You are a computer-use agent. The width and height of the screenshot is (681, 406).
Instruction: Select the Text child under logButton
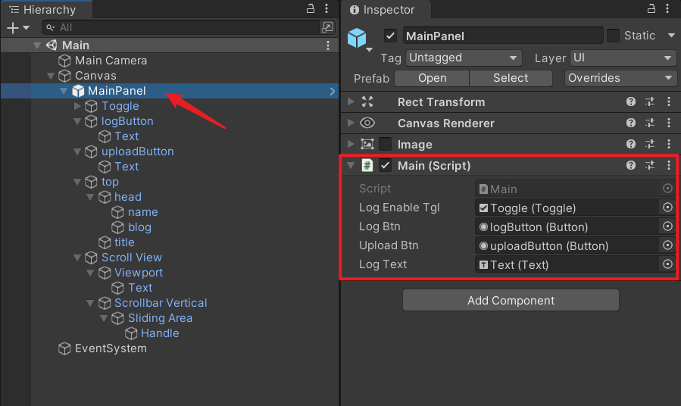127,136
